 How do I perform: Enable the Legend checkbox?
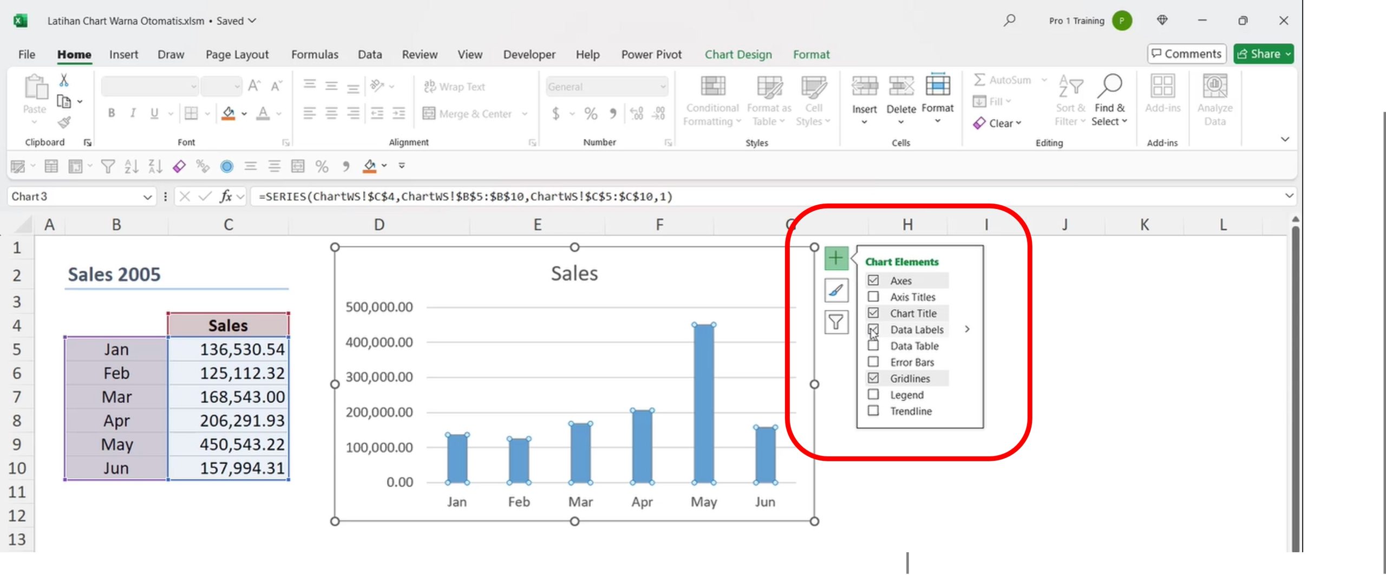point(873,395)
